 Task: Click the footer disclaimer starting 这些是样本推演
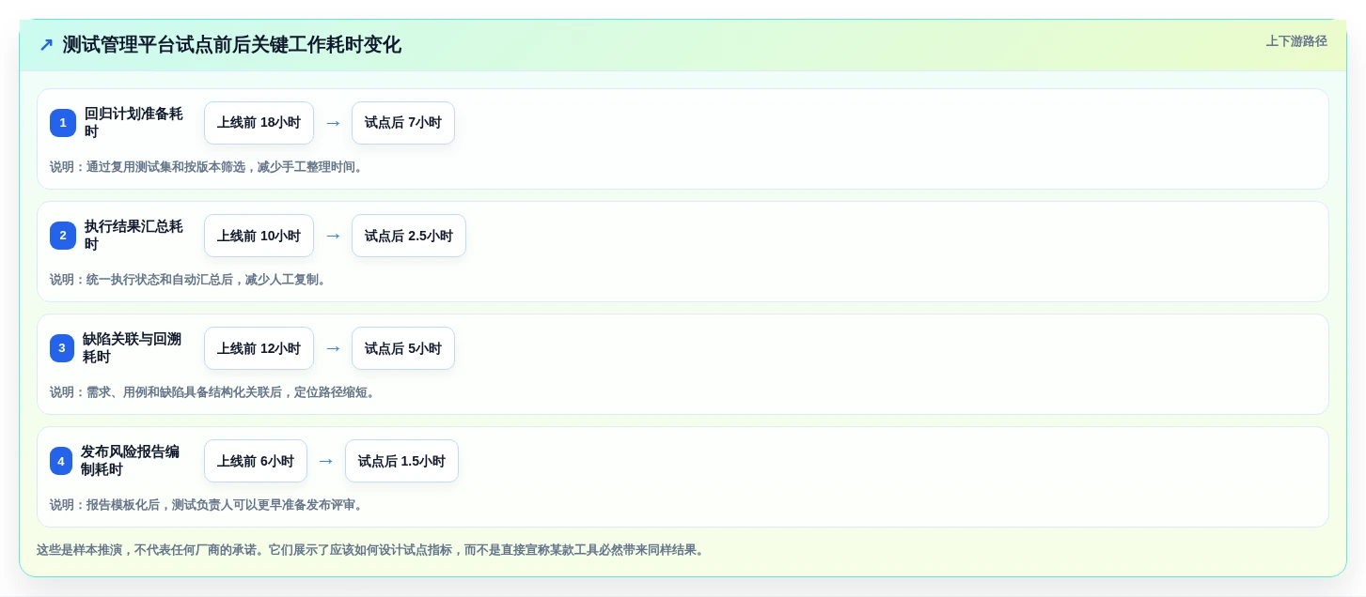click(371, 550)
